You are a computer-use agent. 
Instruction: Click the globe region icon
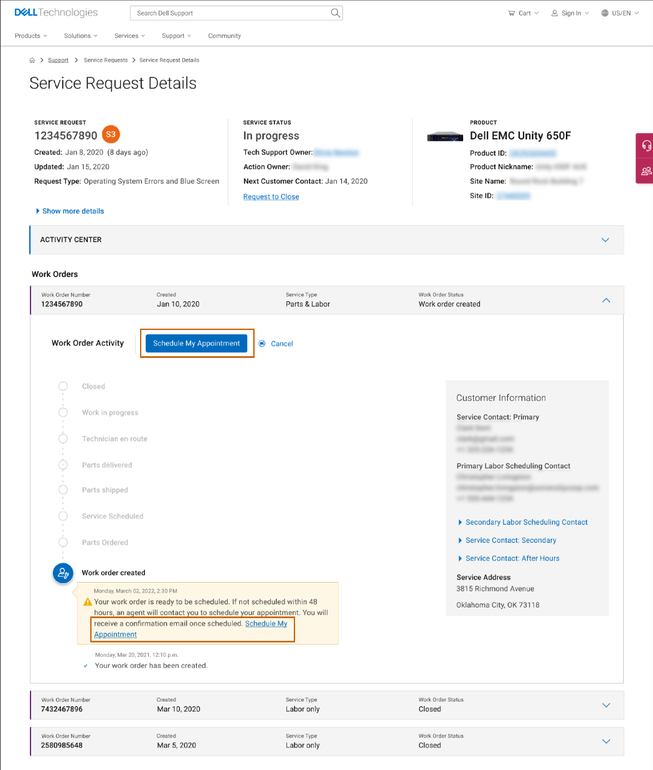point(605,13)
